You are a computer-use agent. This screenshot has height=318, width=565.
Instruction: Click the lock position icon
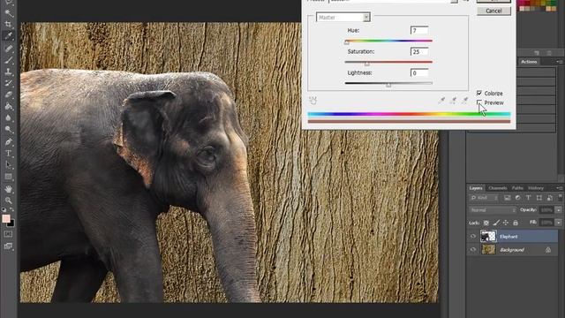(506, 223)
